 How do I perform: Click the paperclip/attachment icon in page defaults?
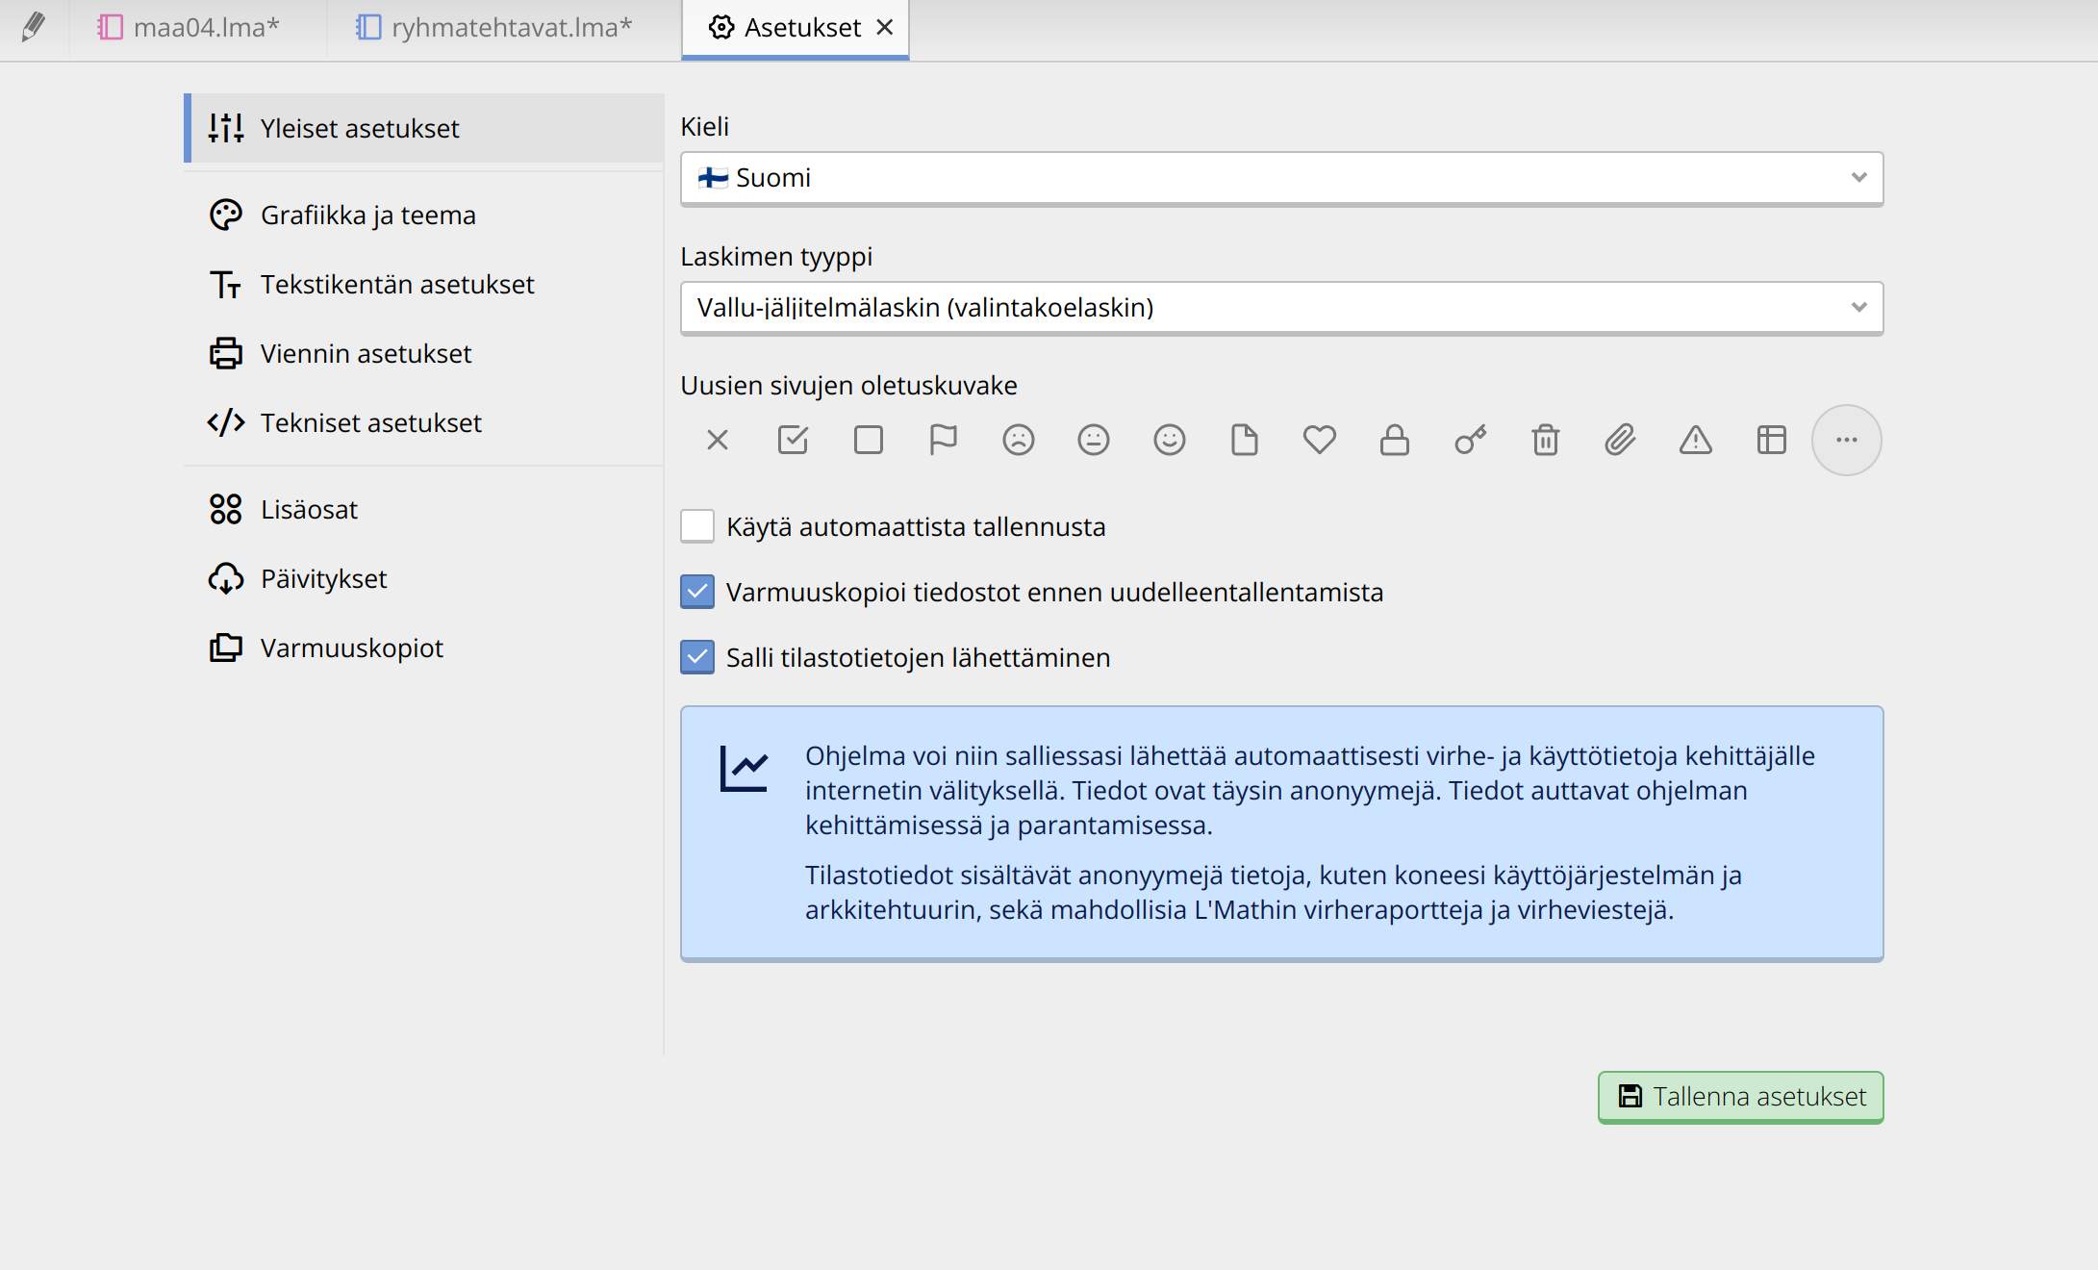click(x=1618, y=440)
